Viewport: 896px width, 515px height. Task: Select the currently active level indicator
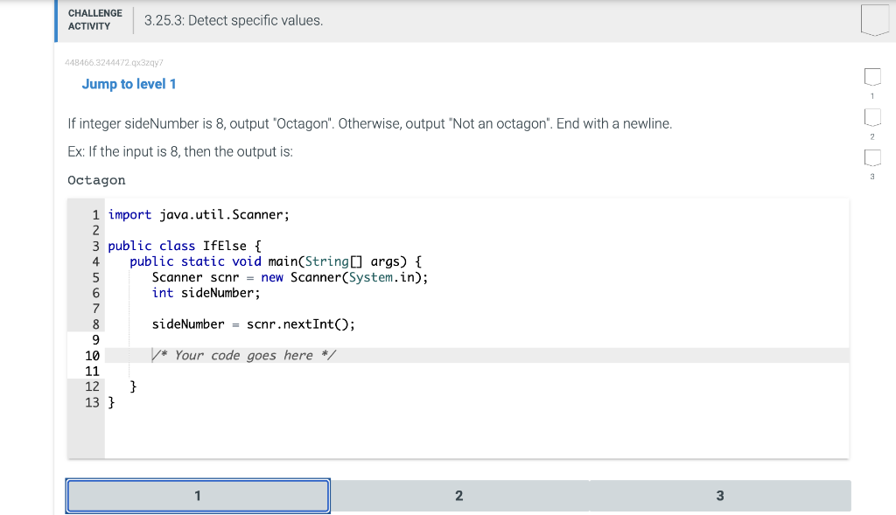(197, 495)
